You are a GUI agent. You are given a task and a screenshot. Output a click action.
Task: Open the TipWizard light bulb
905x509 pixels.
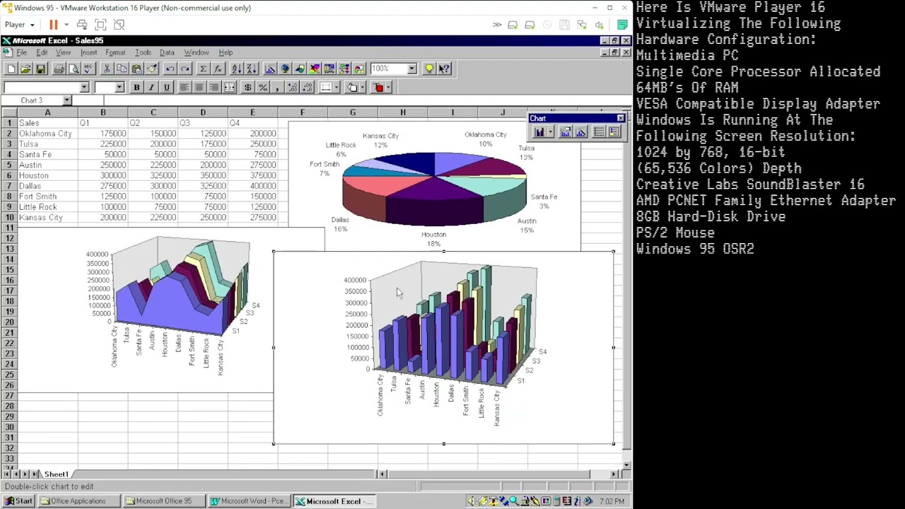429,69
